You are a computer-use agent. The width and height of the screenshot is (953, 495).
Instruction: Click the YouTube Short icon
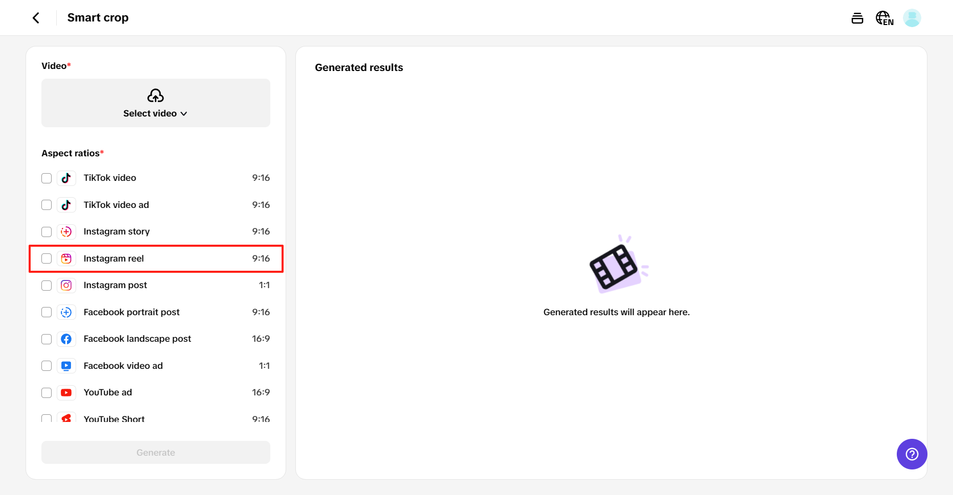(66, 418)
